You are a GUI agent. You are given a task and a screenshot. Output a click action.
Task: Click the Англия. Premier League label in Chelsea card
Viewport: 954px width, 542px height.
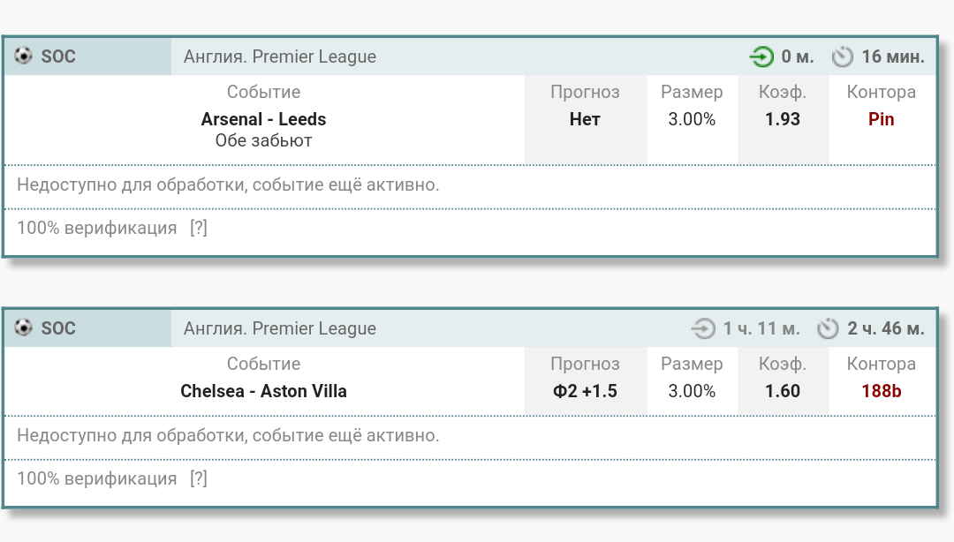[280, 328]
